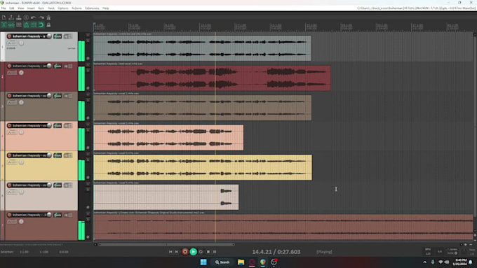Click the Undo arrow in toolbar

click(x=34, y=17)
